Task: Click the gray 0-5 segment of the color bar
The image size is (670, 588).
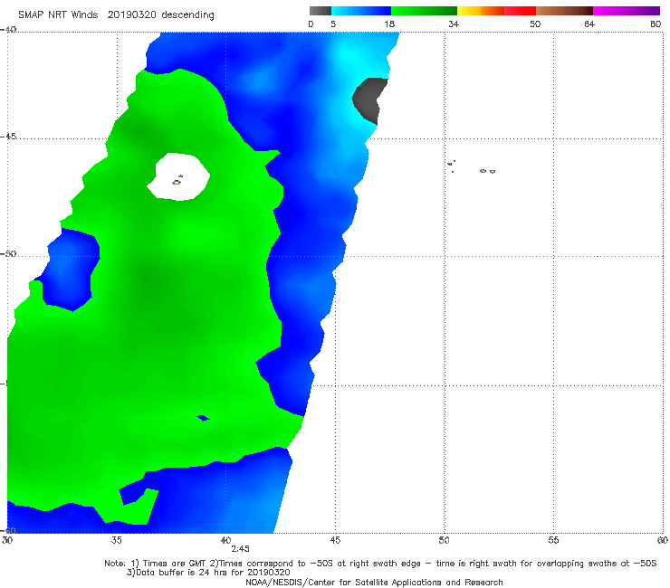Action: pyautogui.click(x=321, y=11)
